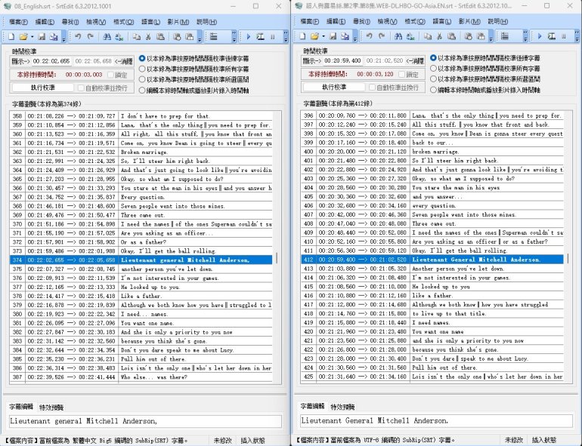Select first radio option in left window
The image size is (582, 446).
click(142, 59)
